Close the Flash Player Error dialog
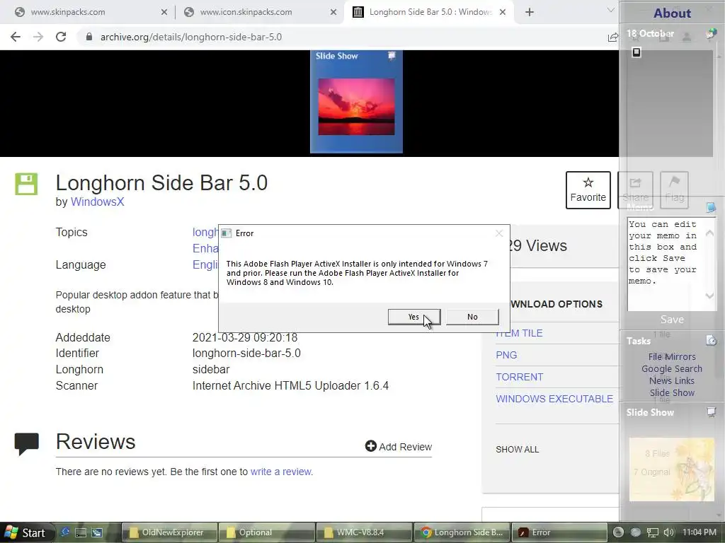The height and width of the screenshot is (543, 725). [499, 233]
